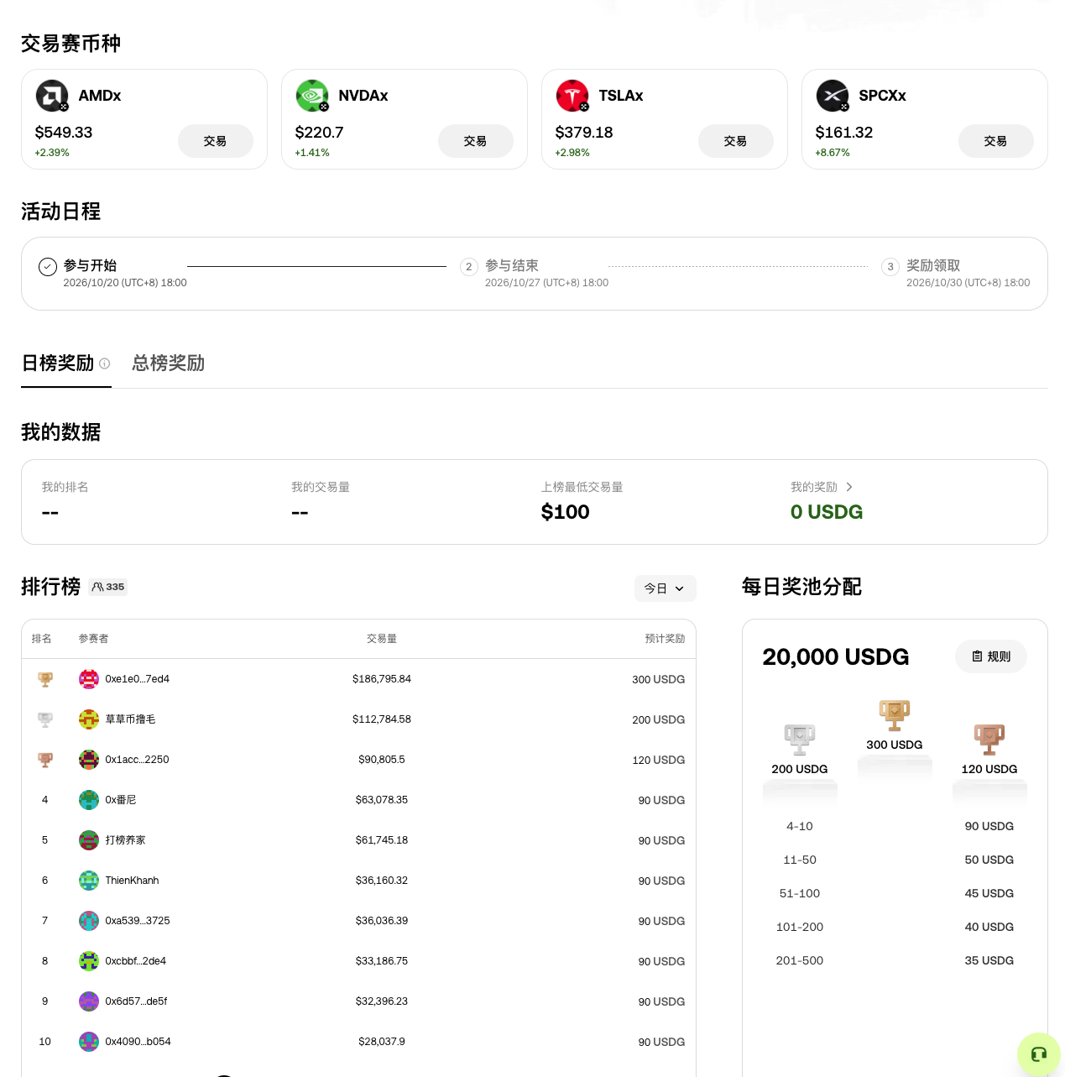This screenshot has height=1077, width=1065.
Task: Click 35 USDG tier reward
Action: 989,960
